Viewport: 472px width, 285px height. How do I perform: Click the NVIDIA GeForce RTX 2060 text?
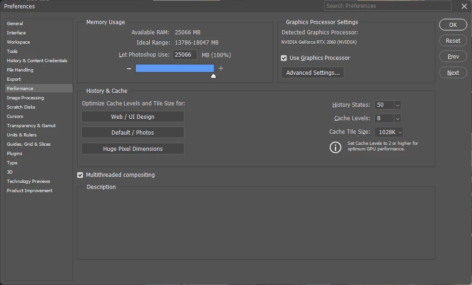319,42
